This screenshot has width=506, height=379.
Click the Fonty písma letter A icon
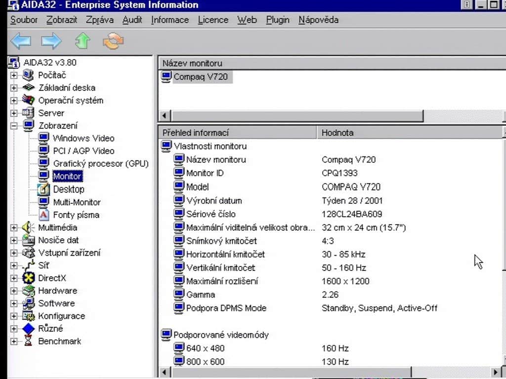click(x=43, y=215)
